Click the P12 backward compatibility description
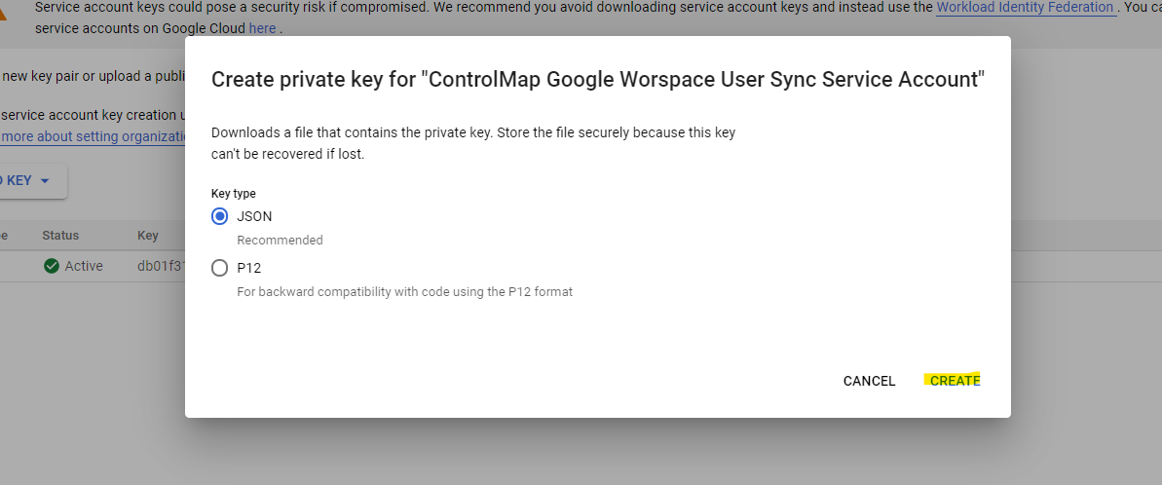This screenshot has height=485, width=1162. point(404,291)
